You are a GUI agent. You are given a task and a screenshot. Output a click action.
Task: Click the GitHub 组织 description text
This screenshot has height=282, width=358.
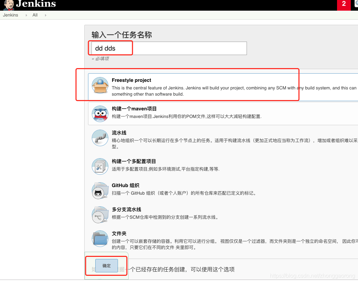(184, 193)
